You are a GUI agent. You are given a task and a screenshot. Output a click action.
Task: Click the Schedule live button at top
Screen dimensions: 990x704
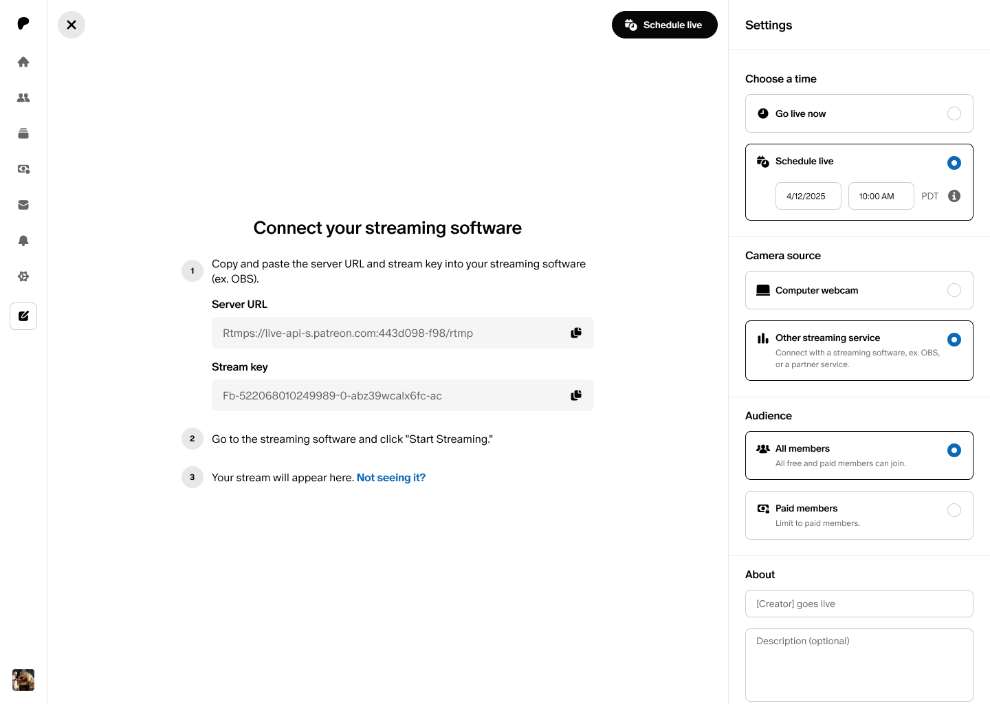point(664,25)
